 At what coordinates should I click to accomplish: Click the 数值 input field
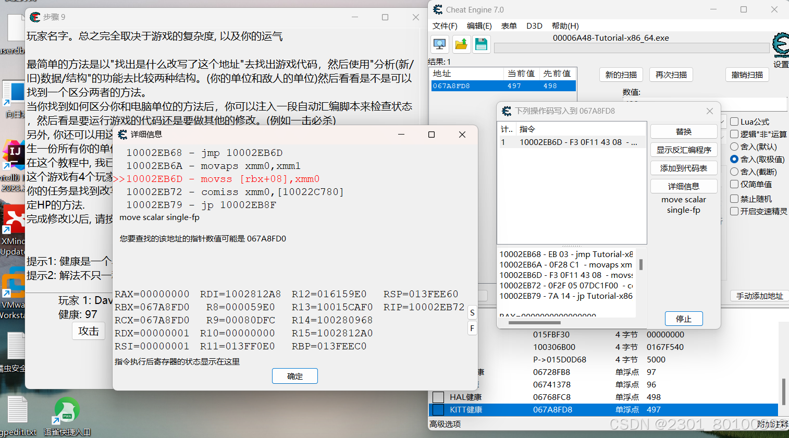(x=705, y=104)
